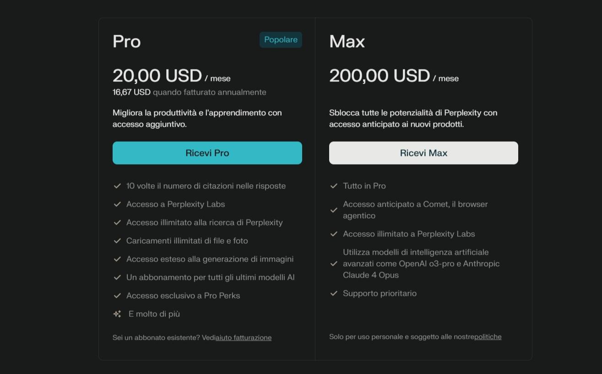
Task: Click checkmark beside Accesso illimitato a Perplexity Labs
Action: (x=334, y=234)
